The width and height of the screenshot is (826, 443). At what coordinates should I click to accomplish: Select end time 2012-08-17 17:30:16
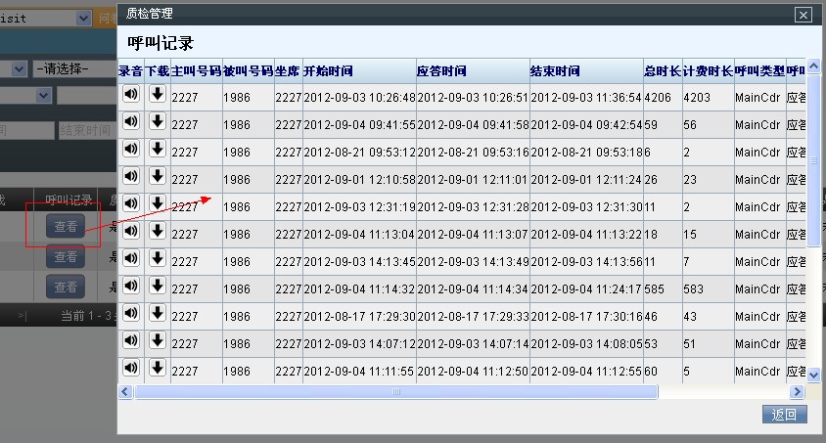tap(586, 316)
